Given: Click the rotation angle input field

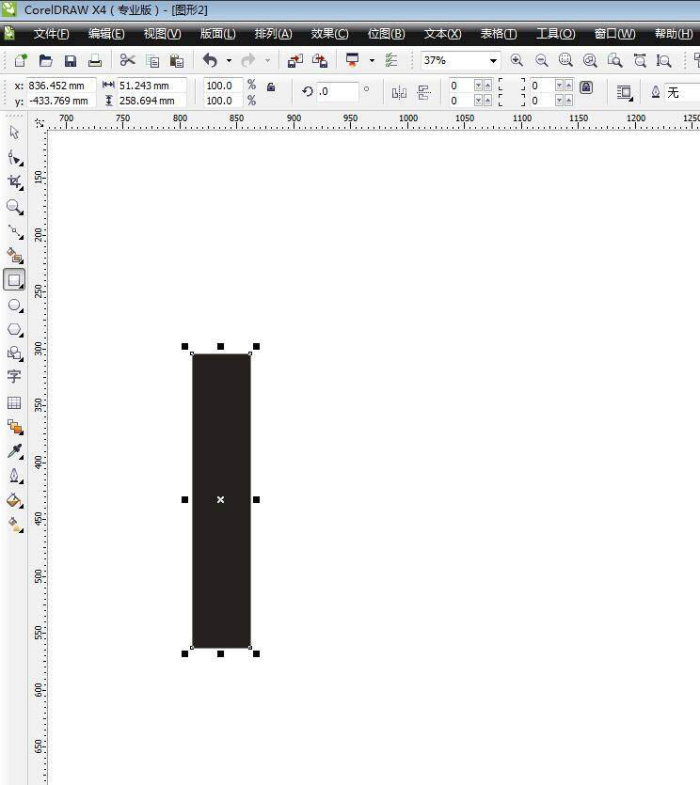Looking at the screenshot, I should click(x=337, y=92).
